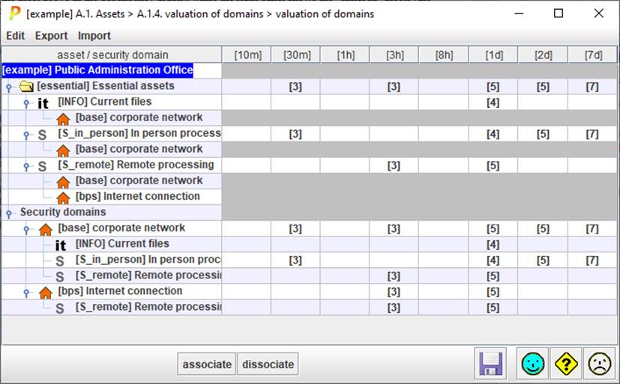Collapse the Essential assets tree node
The width and height of the screenshot is (620, 384).
[x=9, y=88]
